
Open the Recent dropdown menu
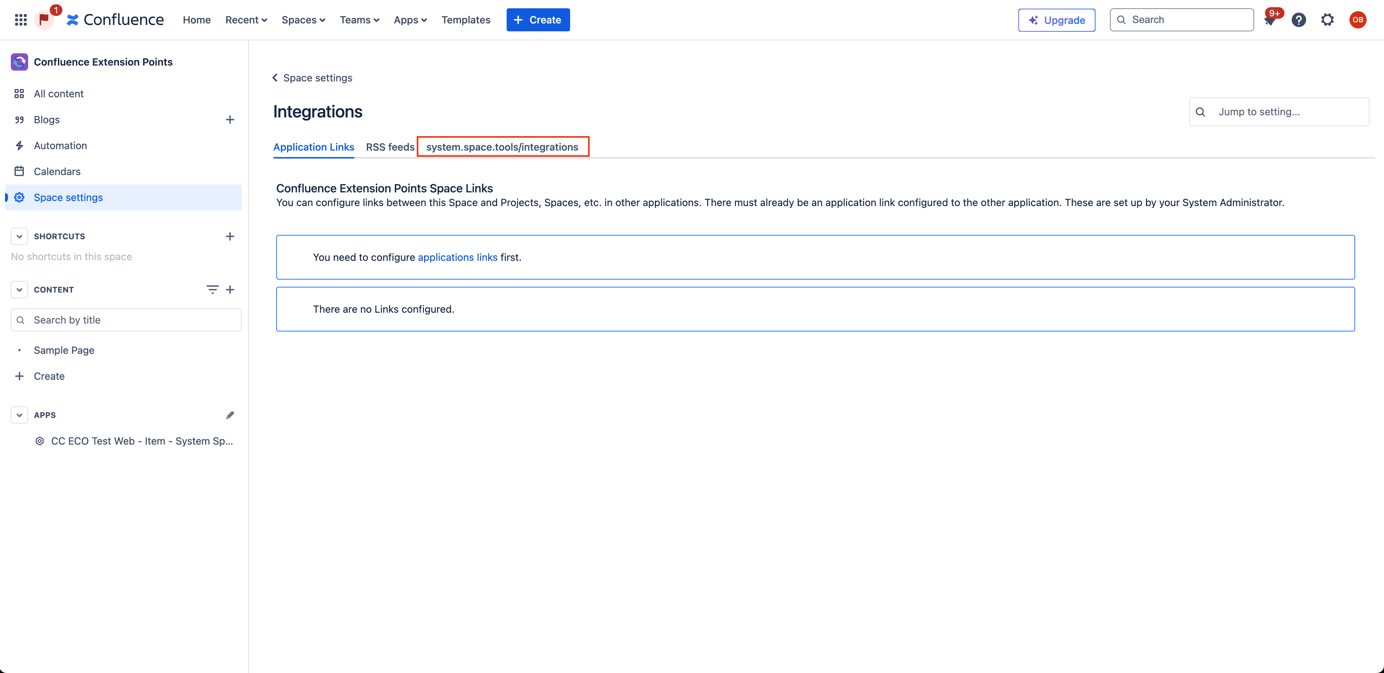pos(246,20)
